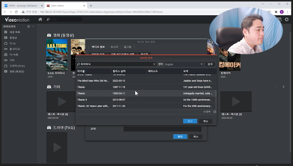This screenshot has width=293, height=166.
Task: Sort results by 요약 column header
Action: 199,71
